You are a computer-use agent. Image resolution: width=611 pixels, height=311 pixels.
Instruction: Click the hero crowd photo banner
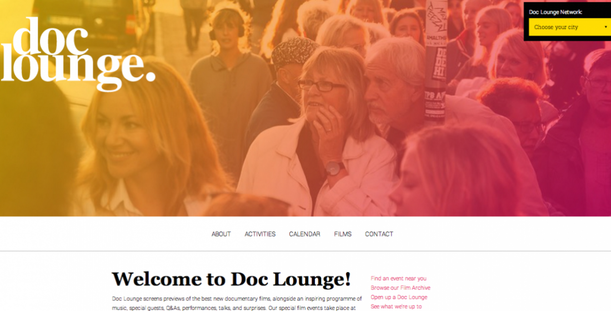[305, 108]
